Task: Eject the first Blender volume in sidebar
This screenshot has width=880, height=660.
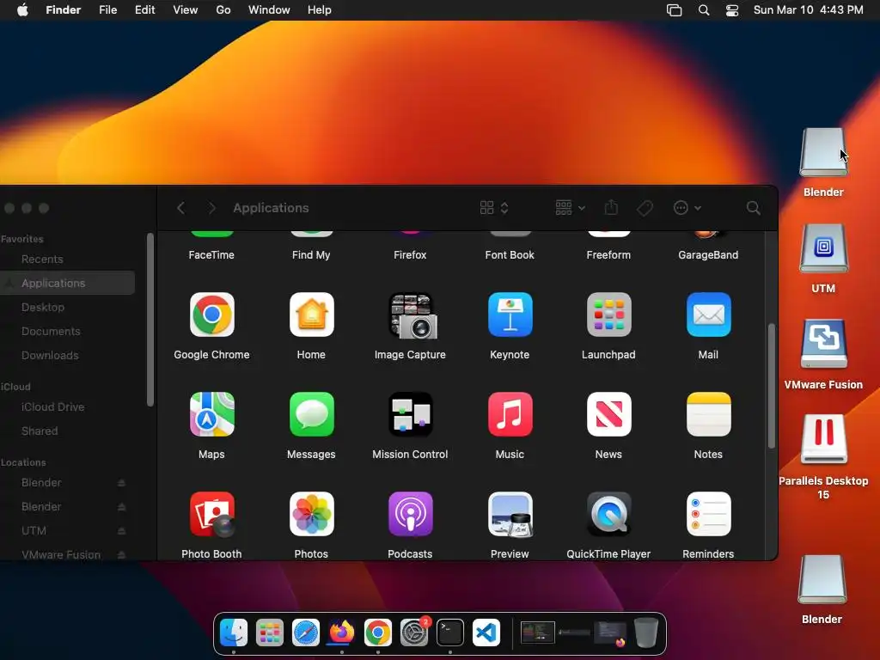Action: (121, 483)
